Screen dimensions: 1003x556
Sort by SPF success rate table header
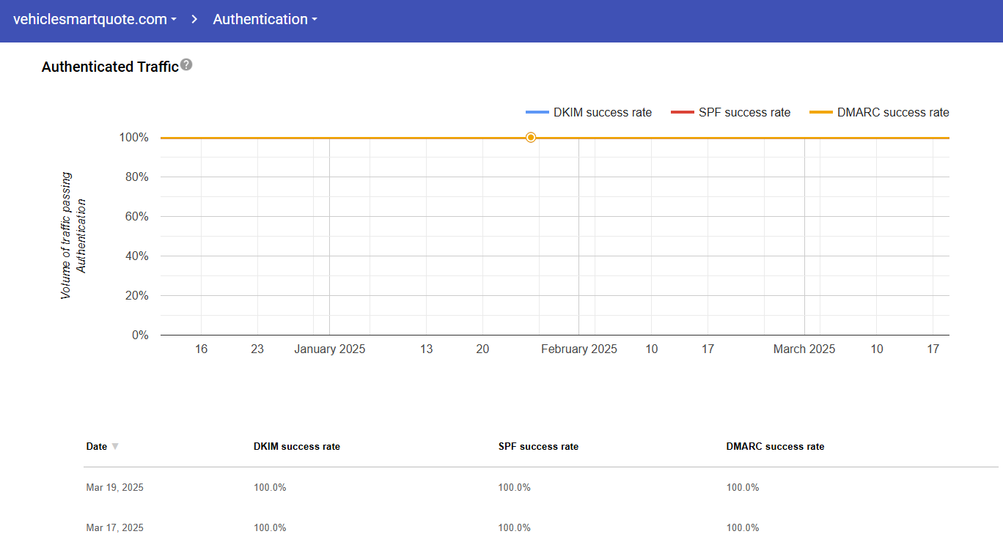pos(538,447)
